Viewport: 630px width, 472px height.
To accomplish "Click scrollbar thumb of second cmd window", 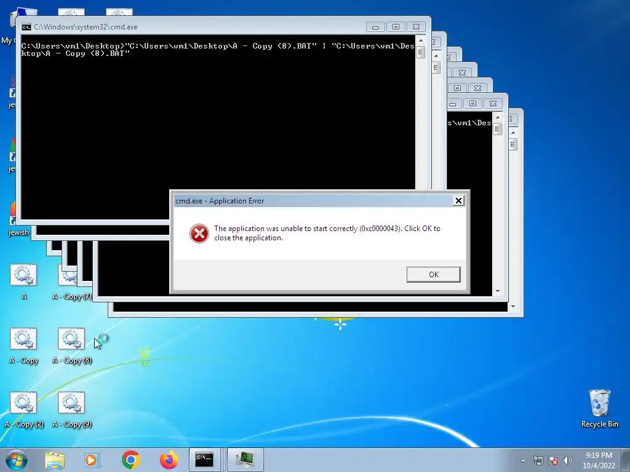I will click(x=436, y=68).
